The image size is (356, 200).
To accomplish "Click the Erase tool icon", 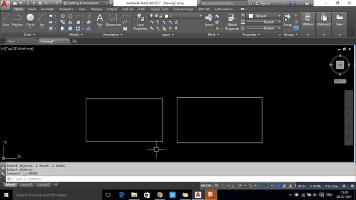I will coord(89,16).
